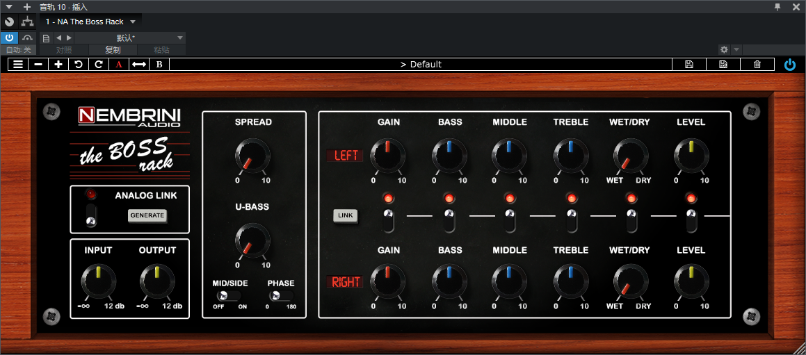Viewport: 806px width, 355px height.
Task: Open the preset file document icon
Action: (46, 38)
